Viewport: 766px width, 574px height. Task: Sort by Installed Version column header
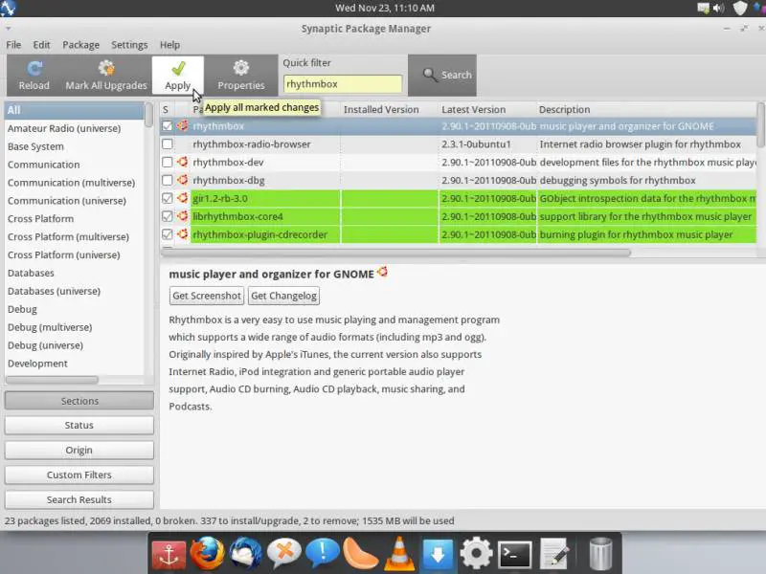(x=389, y=109)
